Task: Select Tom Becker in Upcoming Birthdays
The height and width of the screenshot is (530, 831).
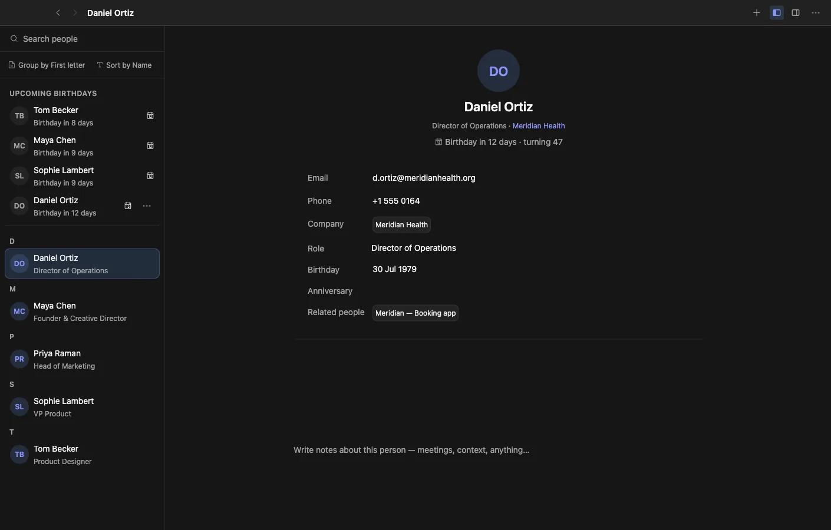Action: pos(82,116)
